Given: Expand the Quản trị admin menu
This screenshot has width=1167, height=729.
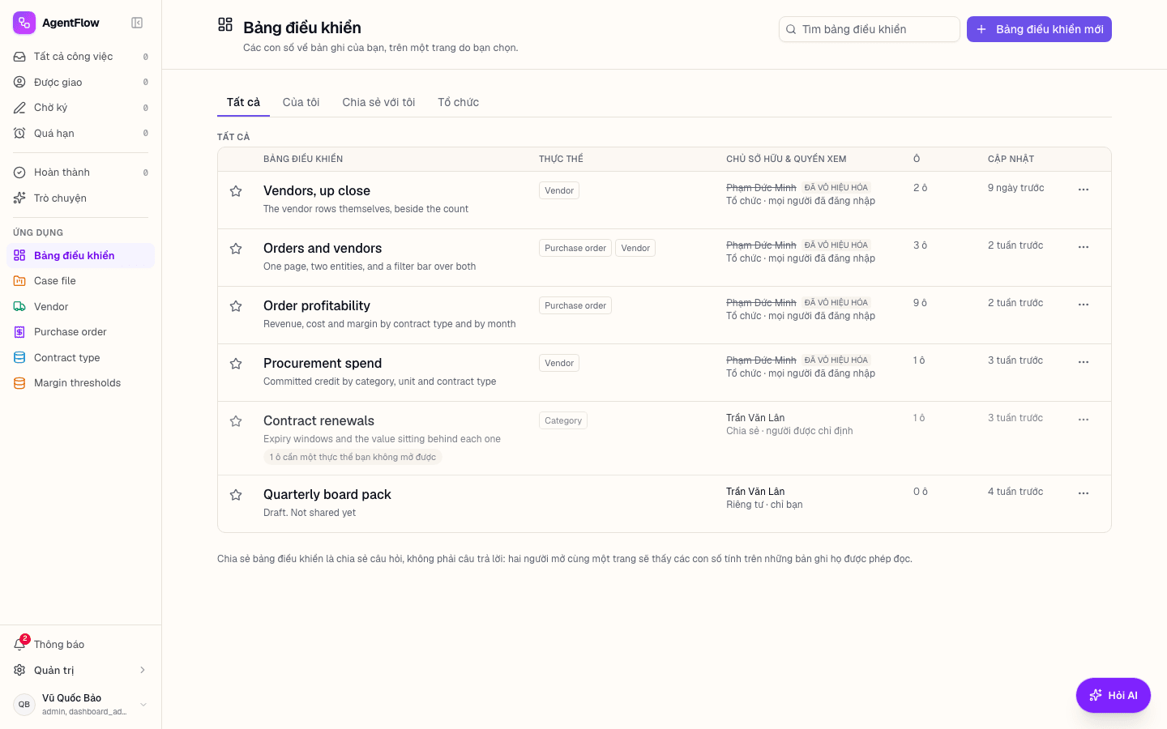Looking at the screenshot, I should [x=80, y=670].
